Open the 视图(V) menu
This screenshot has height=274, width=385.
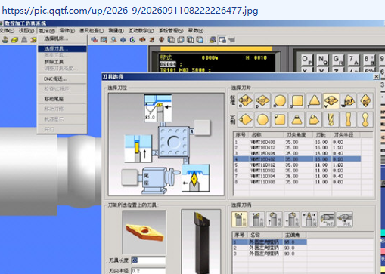pos(26,31)
